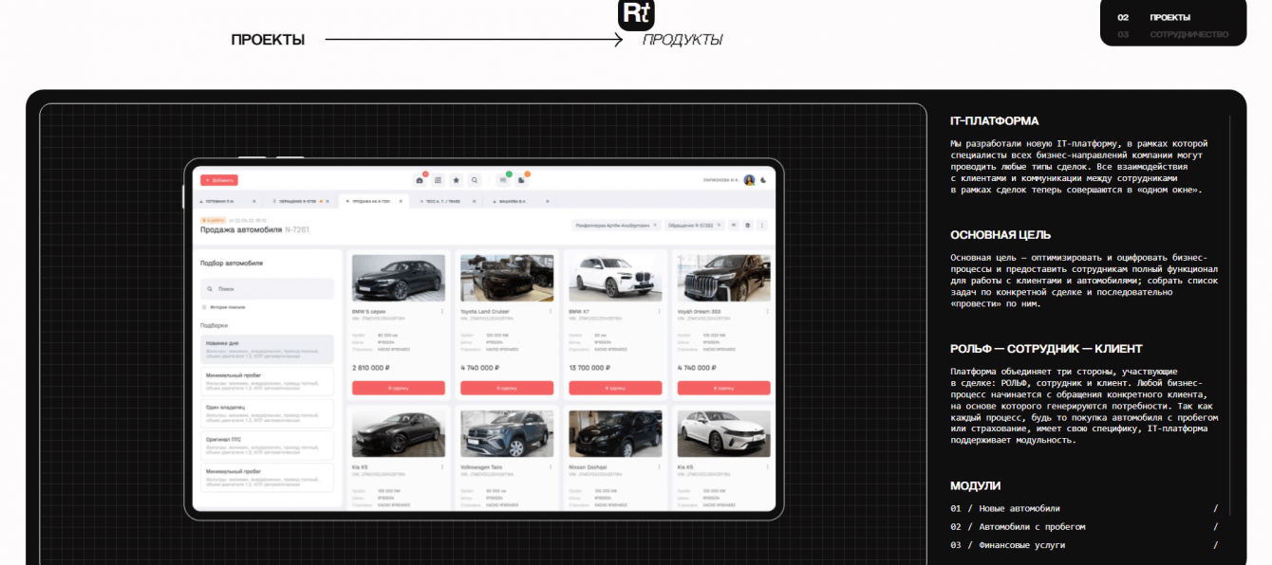Click the delete trash icon in deal header
Image resolution: width=1272 pixels, height=565 pixels.
(747, 226)
